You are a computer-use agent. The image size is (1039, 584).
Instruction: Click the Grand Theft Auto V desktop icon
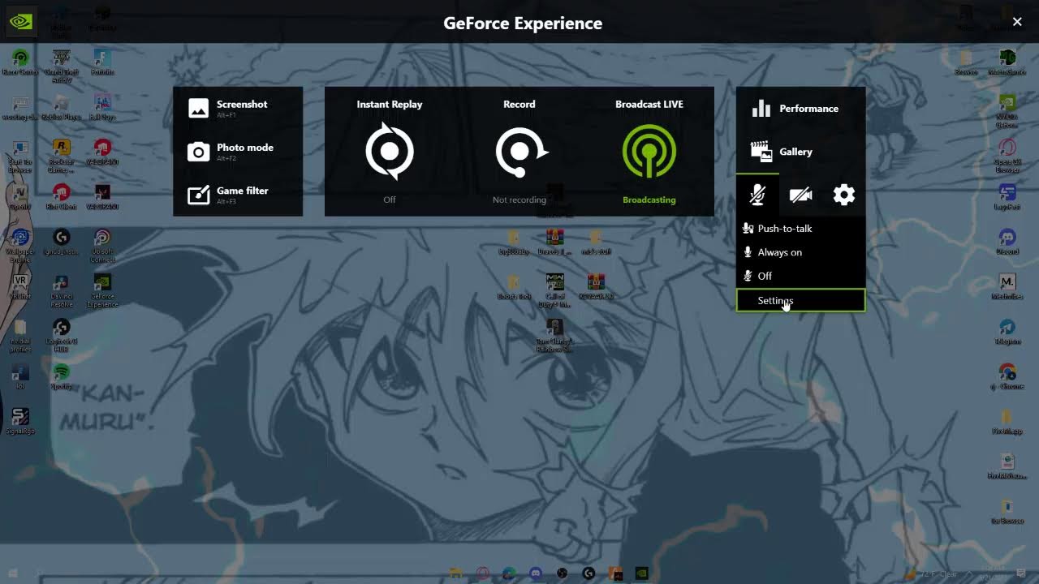61,65
